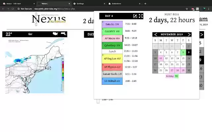212x132 pixels.
Task: Select November 1 in the calendar
Action: [x=183, y=46]
